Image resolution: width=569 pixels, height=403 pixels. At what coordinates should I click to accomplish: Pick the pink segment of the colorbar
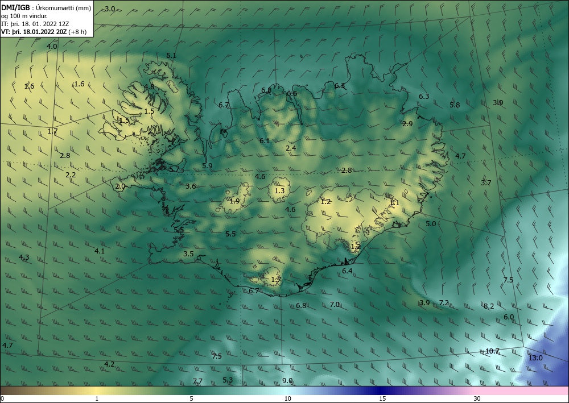[x=522, y=390]
